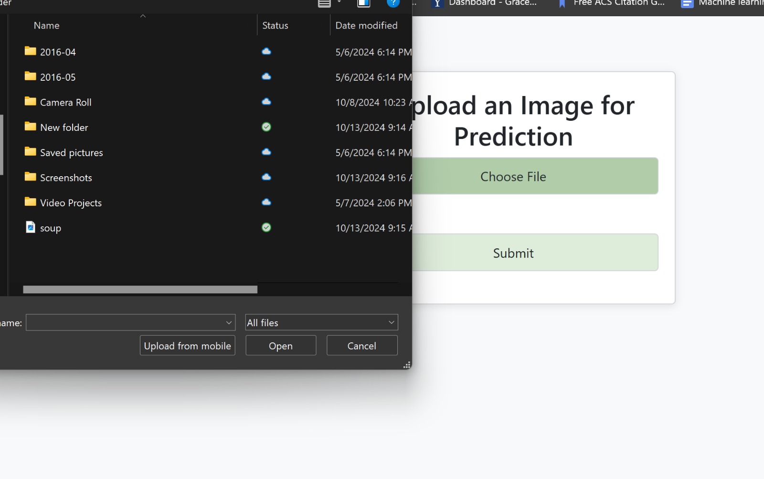This screenshot has height=479, width=764.
Task: Click the Dashboard bookmark Y icon
Action: (437, 3)
